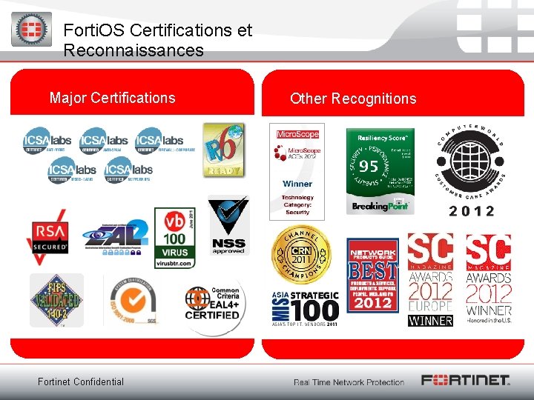This screenshot has height=400, width=534.
Task: Click the slide title FortiOS Certifications et Reconnaissances
Action: (x=158, y=40)
